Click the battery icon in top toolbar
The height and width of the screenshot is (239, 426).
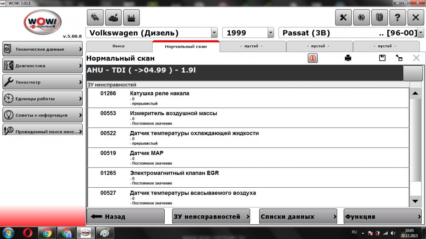131,17
